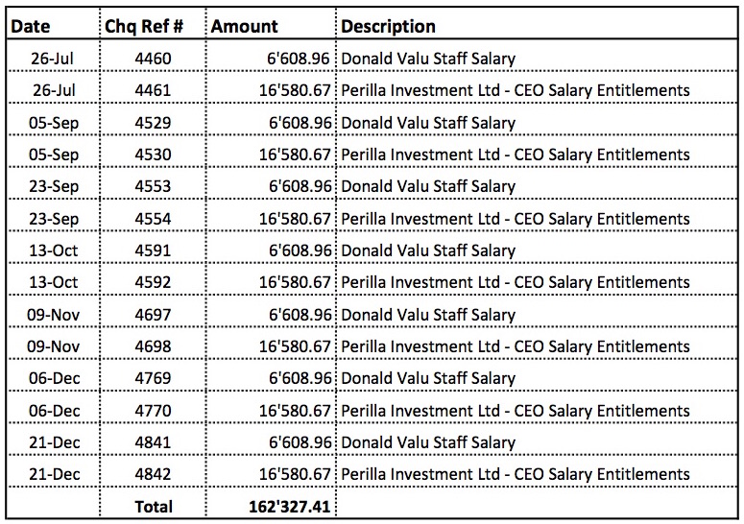Click cheque reference 4697 cell
Screen dimensions: 744x524
point(154,314)
